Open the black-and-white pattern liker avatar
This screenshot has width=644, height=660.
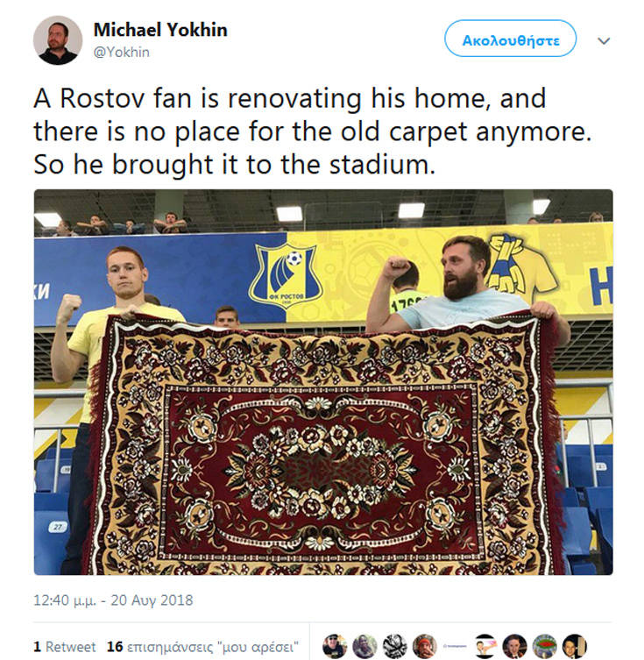point(394,646)
